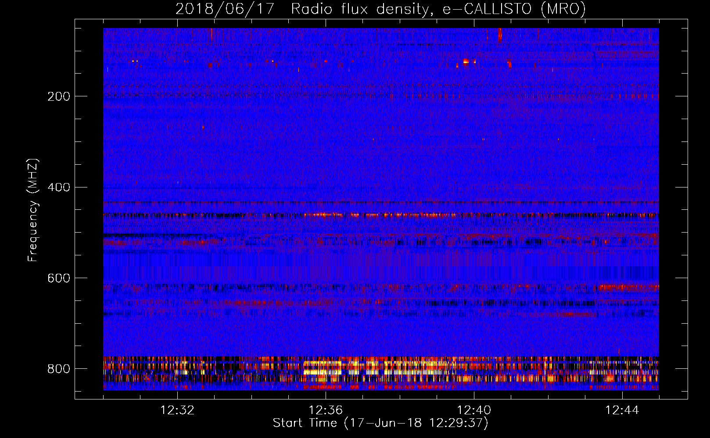Click the 200 frequency tick label
Viewport: 710px width, 438px height.
pos(59,96)
